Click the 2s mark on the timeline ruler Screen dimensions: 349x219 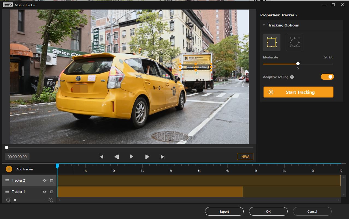click(x=114, y=171)
